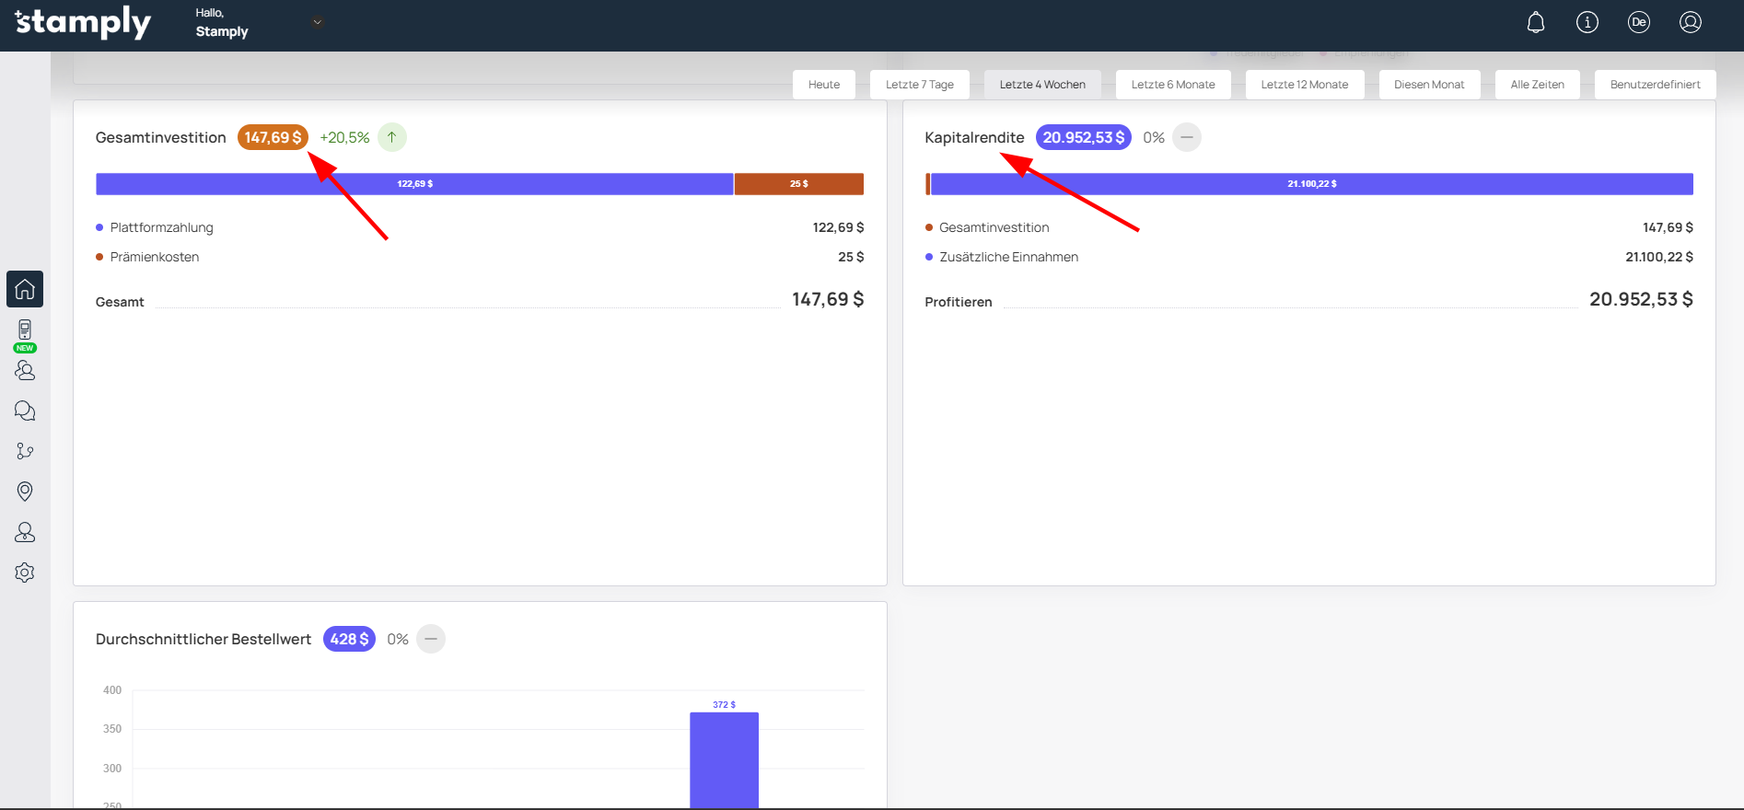
Task: Open the mobile device icon marked NEW
Action: (x=25, y=330)
